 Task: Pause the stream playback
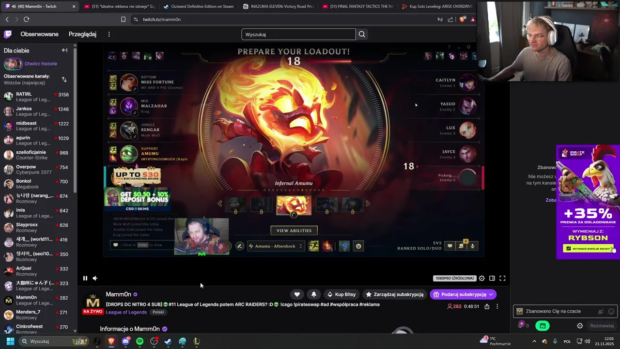point(85,278)
